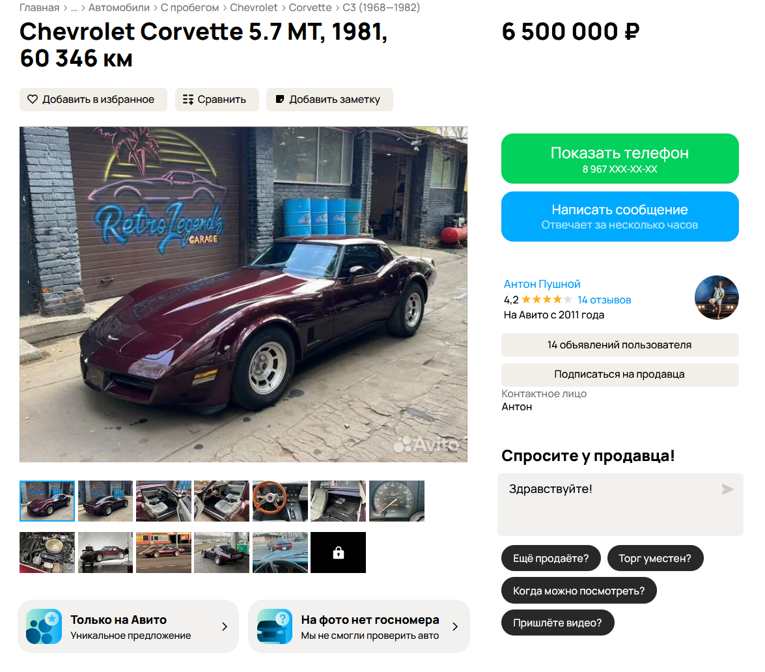
Task: Open the C3 (1968—1982) breadcrumb
Action: tap(381, 8)
